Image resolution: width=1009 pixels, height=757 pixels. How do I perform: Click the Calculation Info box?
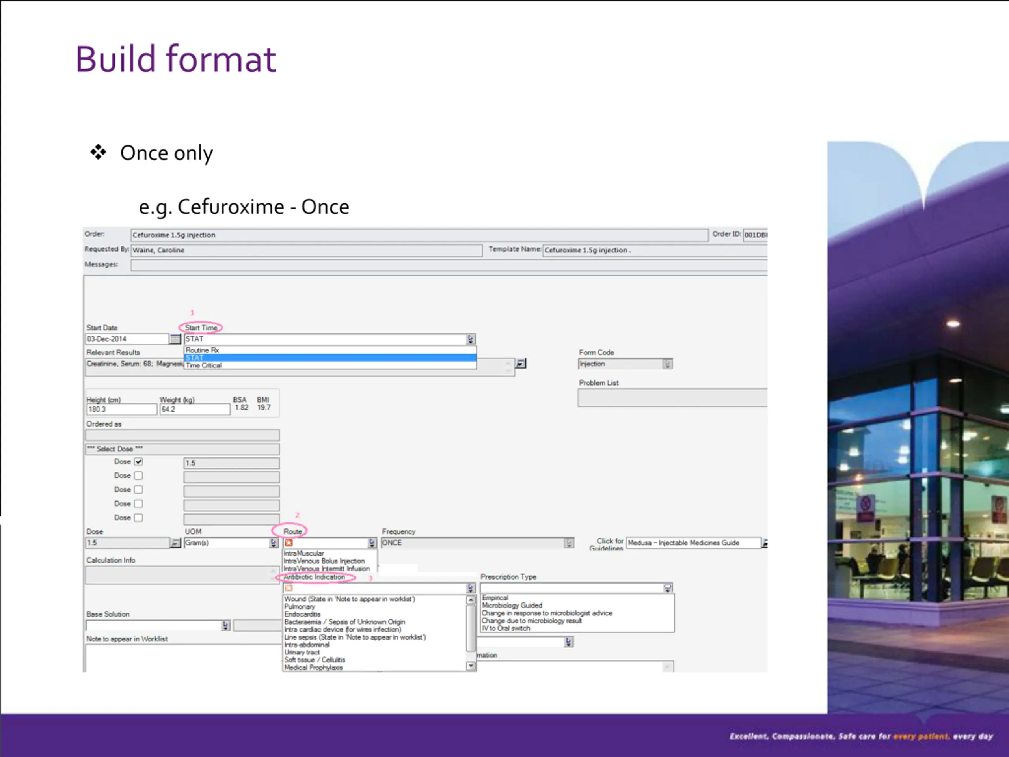(x=182, y=575)
